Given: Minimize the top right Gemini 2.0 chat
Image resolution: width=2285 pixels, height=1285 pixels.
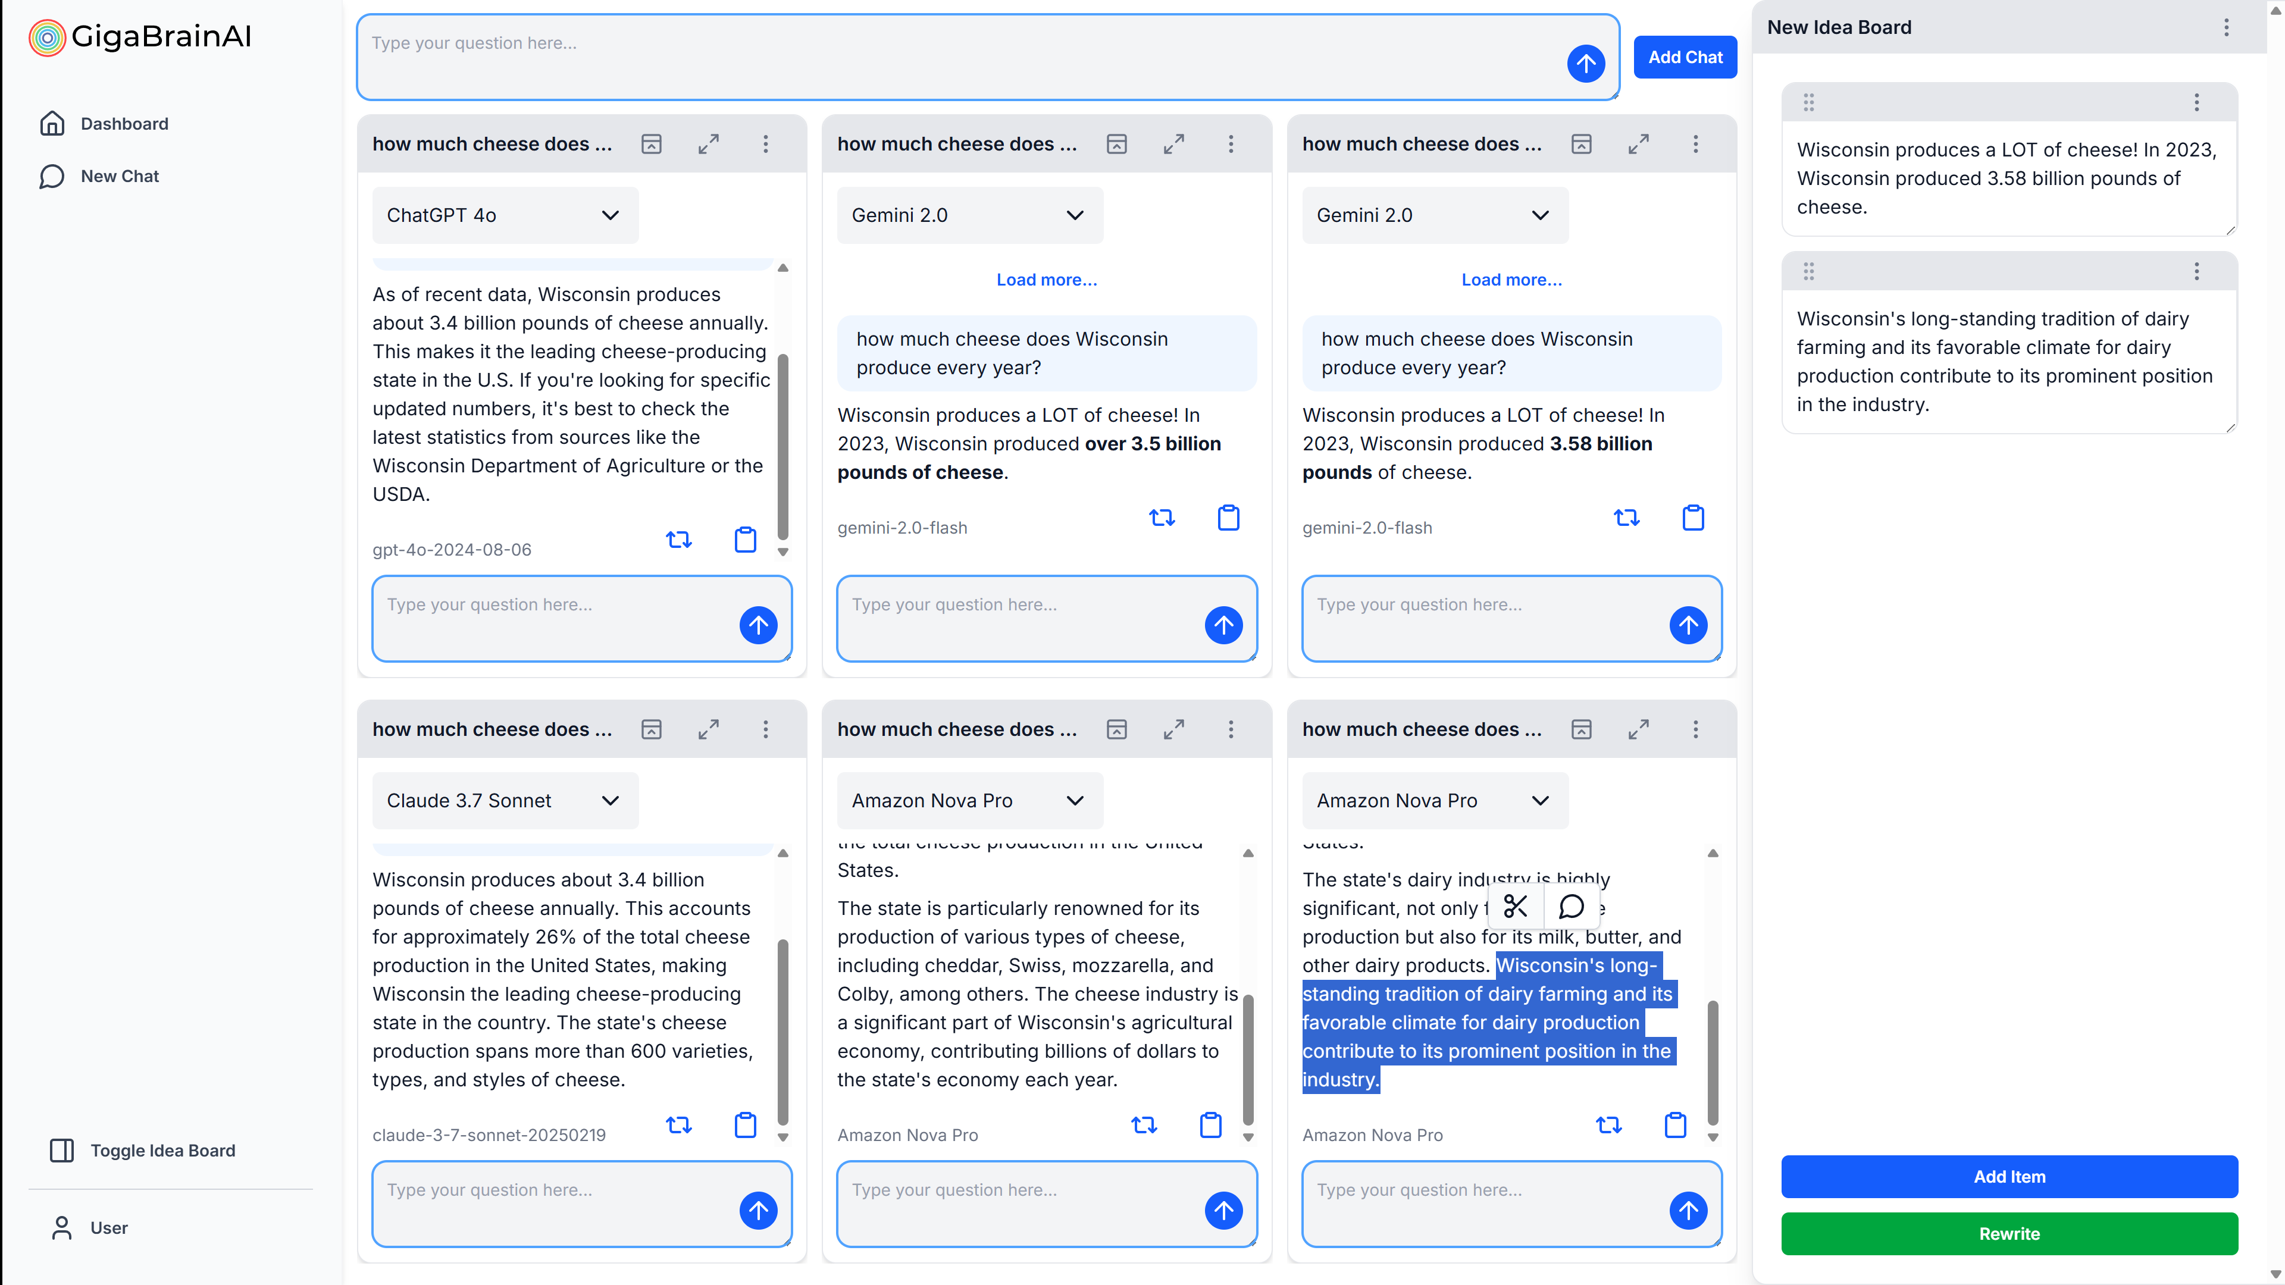Looking at the screenshot, I should pyautogui.click(x=1582, y=143).
